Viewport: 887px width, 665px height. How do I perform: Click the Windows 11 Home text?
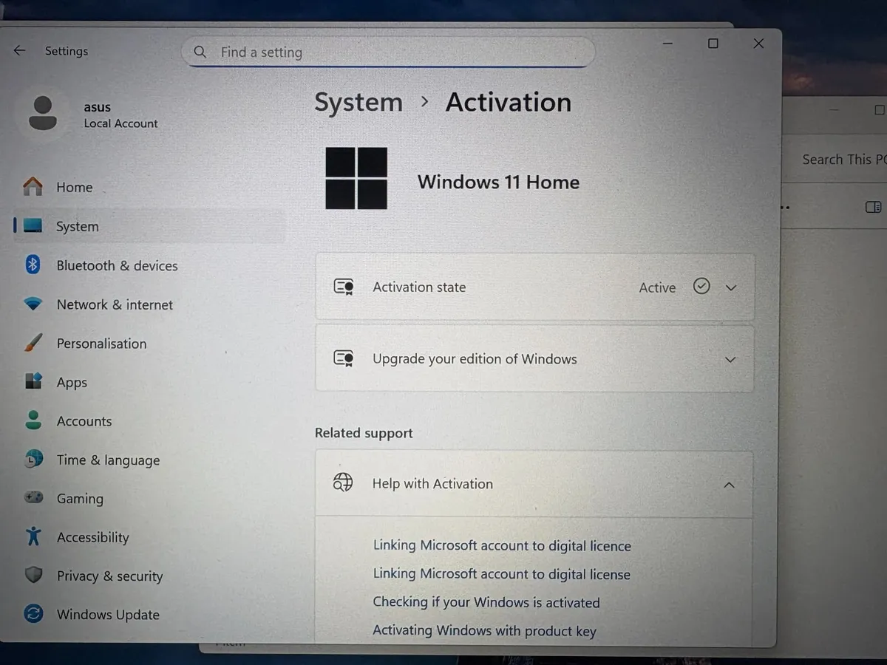point(498,182)
